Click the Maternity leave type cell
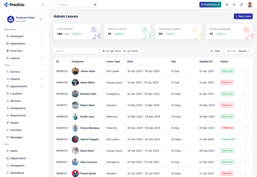Viewport: 257px width, 177px height. point(112,117)
